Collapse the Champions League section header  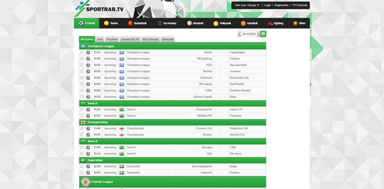point(172,46)
